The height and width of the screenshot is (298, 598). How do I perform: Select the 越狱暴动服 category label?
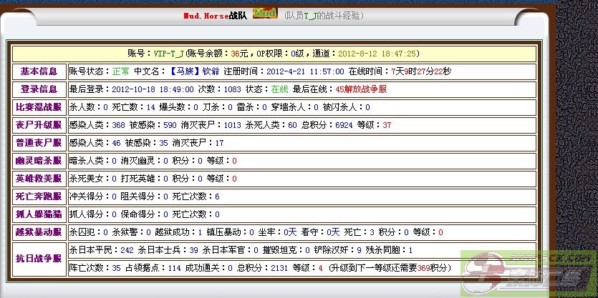click(39, 232)
